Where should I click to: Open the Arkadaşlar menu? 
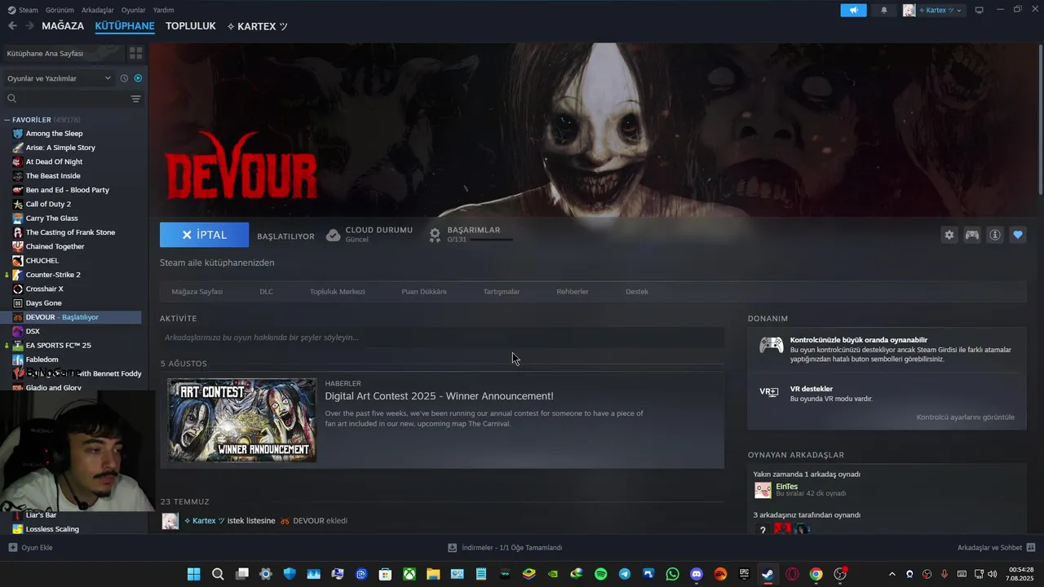[98, 10]
